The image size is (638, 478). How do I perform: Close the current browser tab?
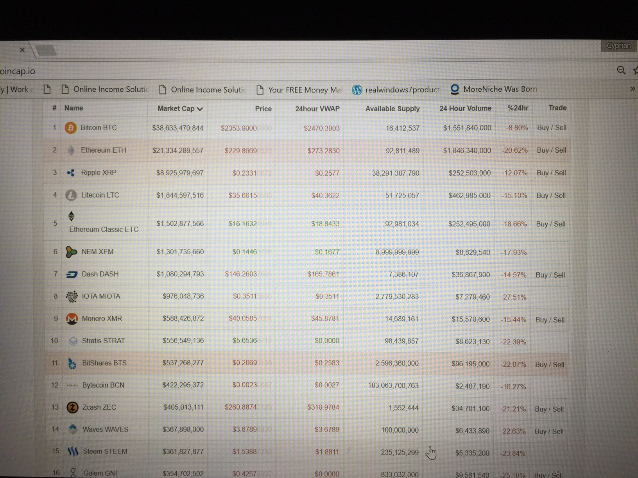[22, 50]
